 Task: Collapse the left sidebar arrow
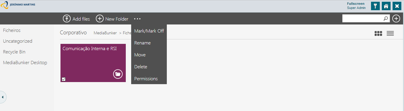point(2,97)
